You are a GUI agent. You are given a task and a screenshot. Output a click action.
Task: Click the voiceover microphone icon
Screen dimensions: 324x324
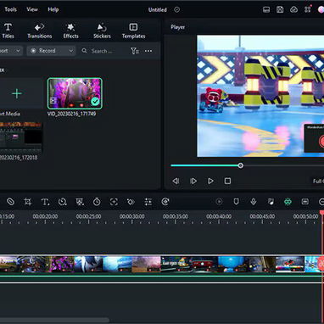click(254, 202)
